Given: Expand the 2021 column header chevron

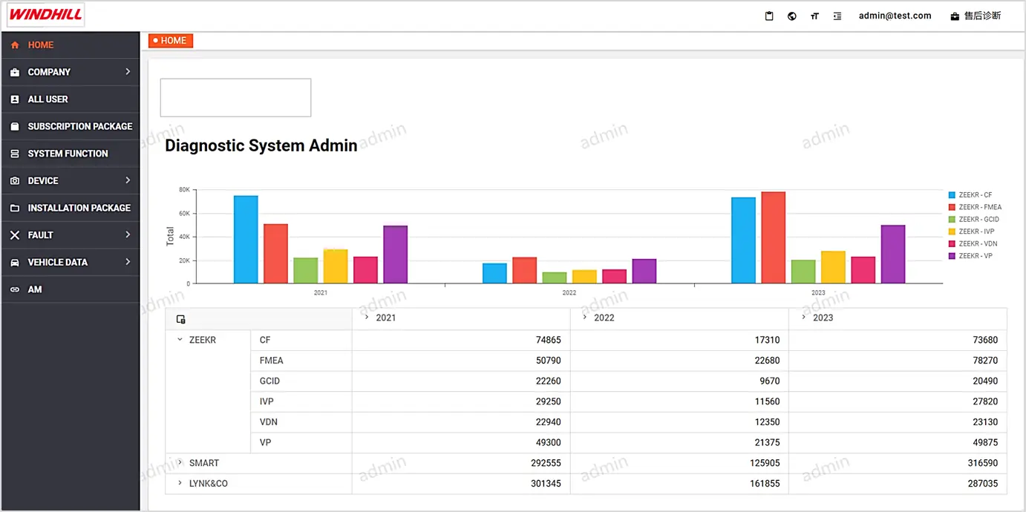Looking at the screenshot, I should pyautogui.click(x=367, y=317).
